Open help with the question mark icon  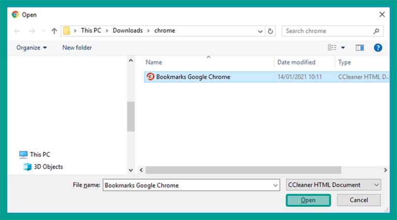tap(378, 48)
